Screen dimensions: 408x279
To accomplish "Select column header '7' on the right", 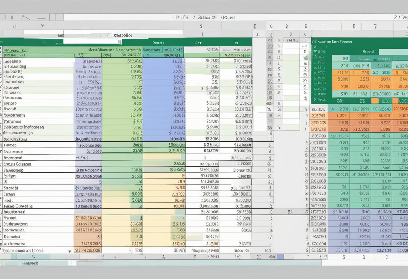I will (x=375, y=26).
